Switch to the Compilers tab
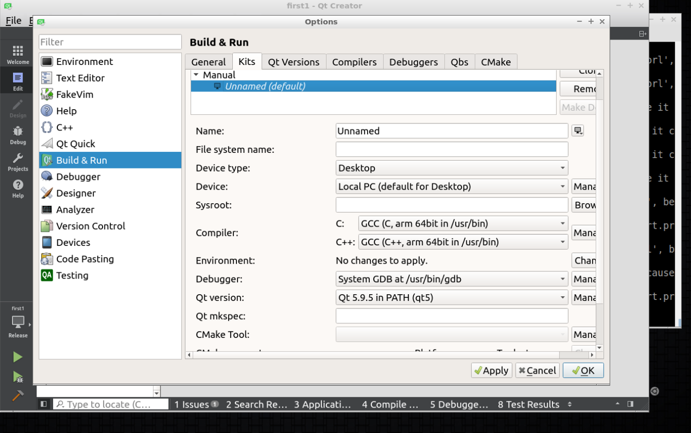The width and height of the screenshot is (691, 433). click(355, 62)
